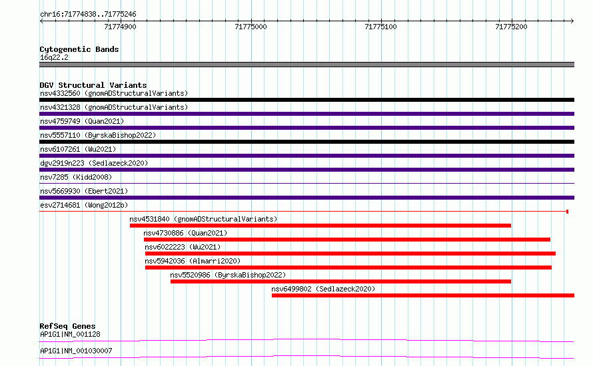Click purple bar of nsv4321328
This screenshot has width=593, height=366.
coord(306,114)
